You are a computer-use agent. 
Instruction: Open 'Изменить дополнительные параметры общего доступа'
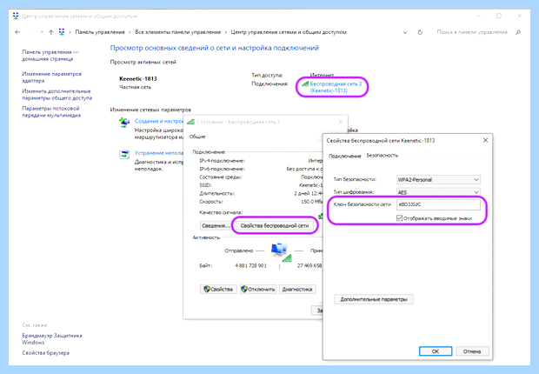coord(57,95)
